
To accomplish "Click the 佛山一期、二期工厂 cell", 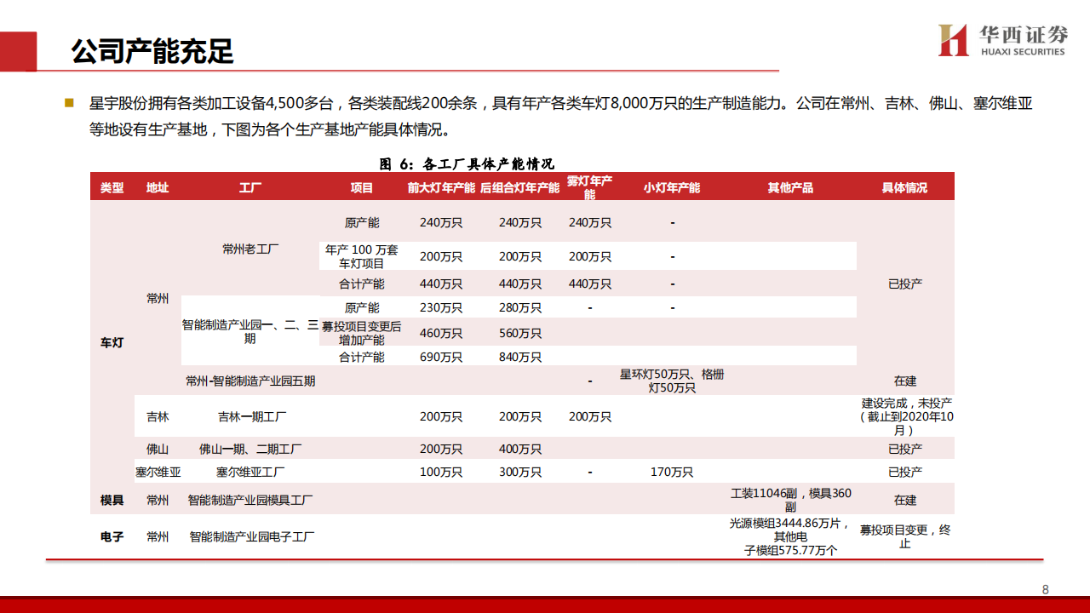I will [250, 449].
